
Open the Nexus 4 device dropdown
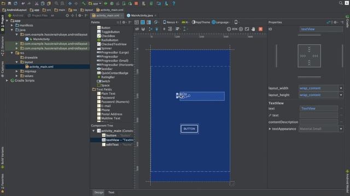[171, 22]
